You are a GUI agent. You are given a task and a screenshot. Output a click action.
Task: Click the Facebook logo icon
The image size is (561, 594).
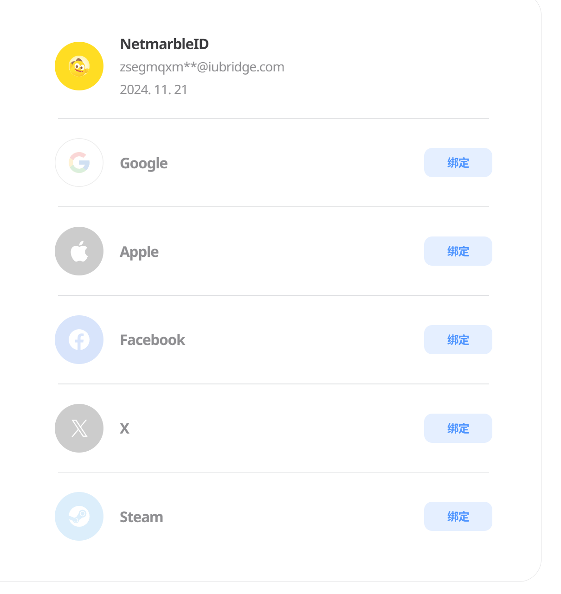point(79,340)
